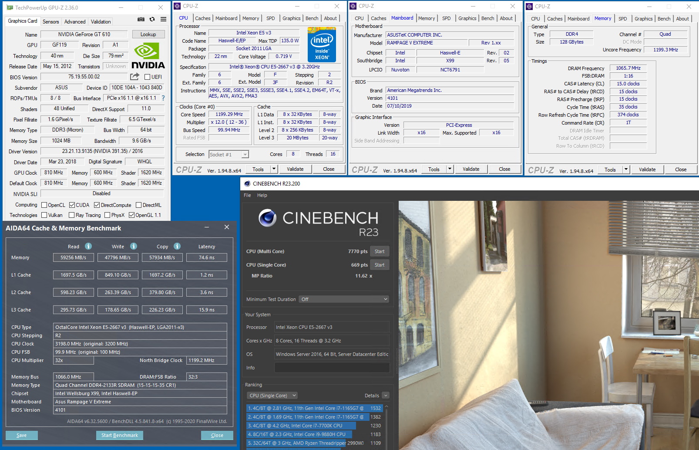Screen dimensions: 699x450
Task: Click the Cinebench Info input field
Action: click(332, 368)
